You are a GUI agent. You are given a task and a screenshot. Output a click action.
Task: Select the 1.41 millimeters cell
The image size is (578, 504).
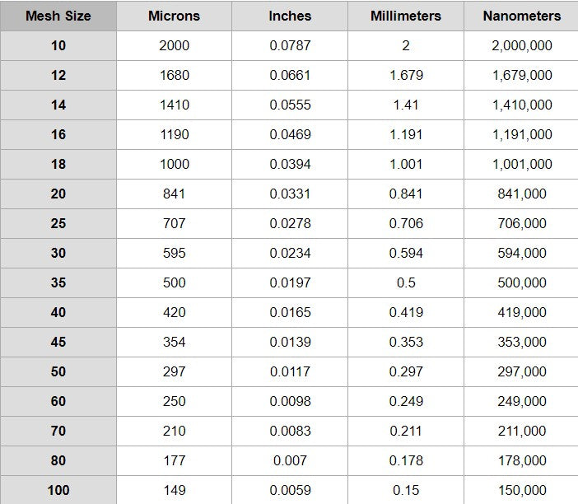[406, 105]
